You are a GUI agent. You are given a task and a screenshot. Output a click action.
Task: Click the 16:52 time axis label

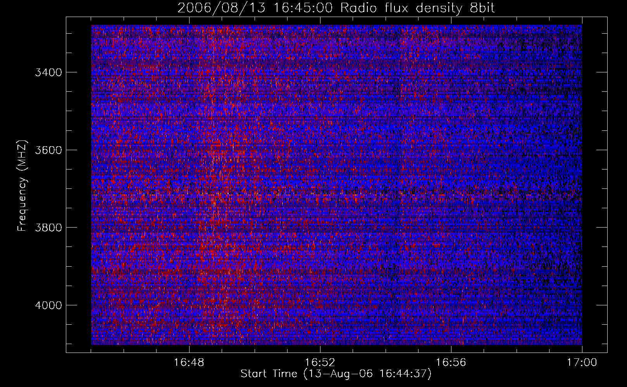coord(320,363)
